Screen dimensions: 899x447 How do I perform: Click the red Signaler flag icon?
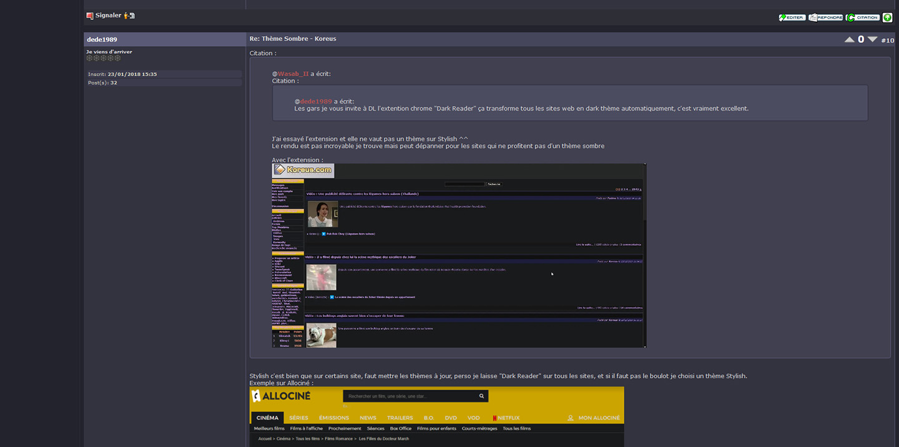click(90, 16)
